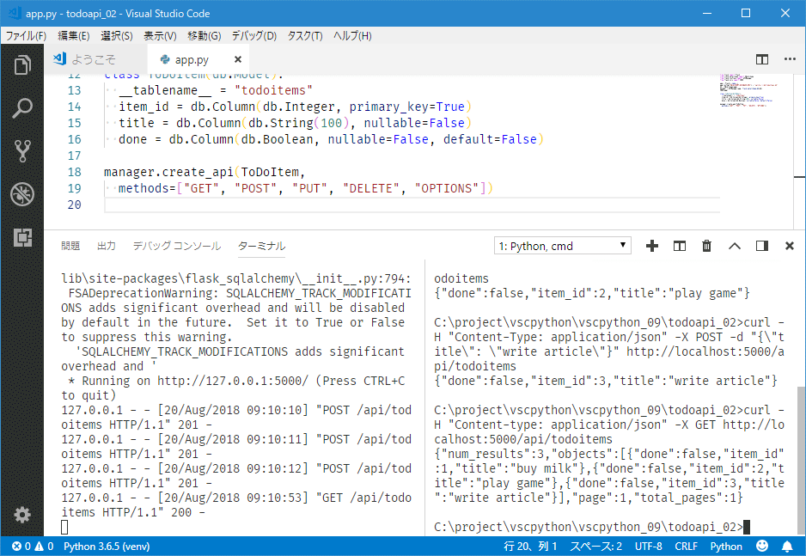Screen dimensions: 806x556
Task: Open the 移動(G) menu
Action: click(x=204, y=35)
